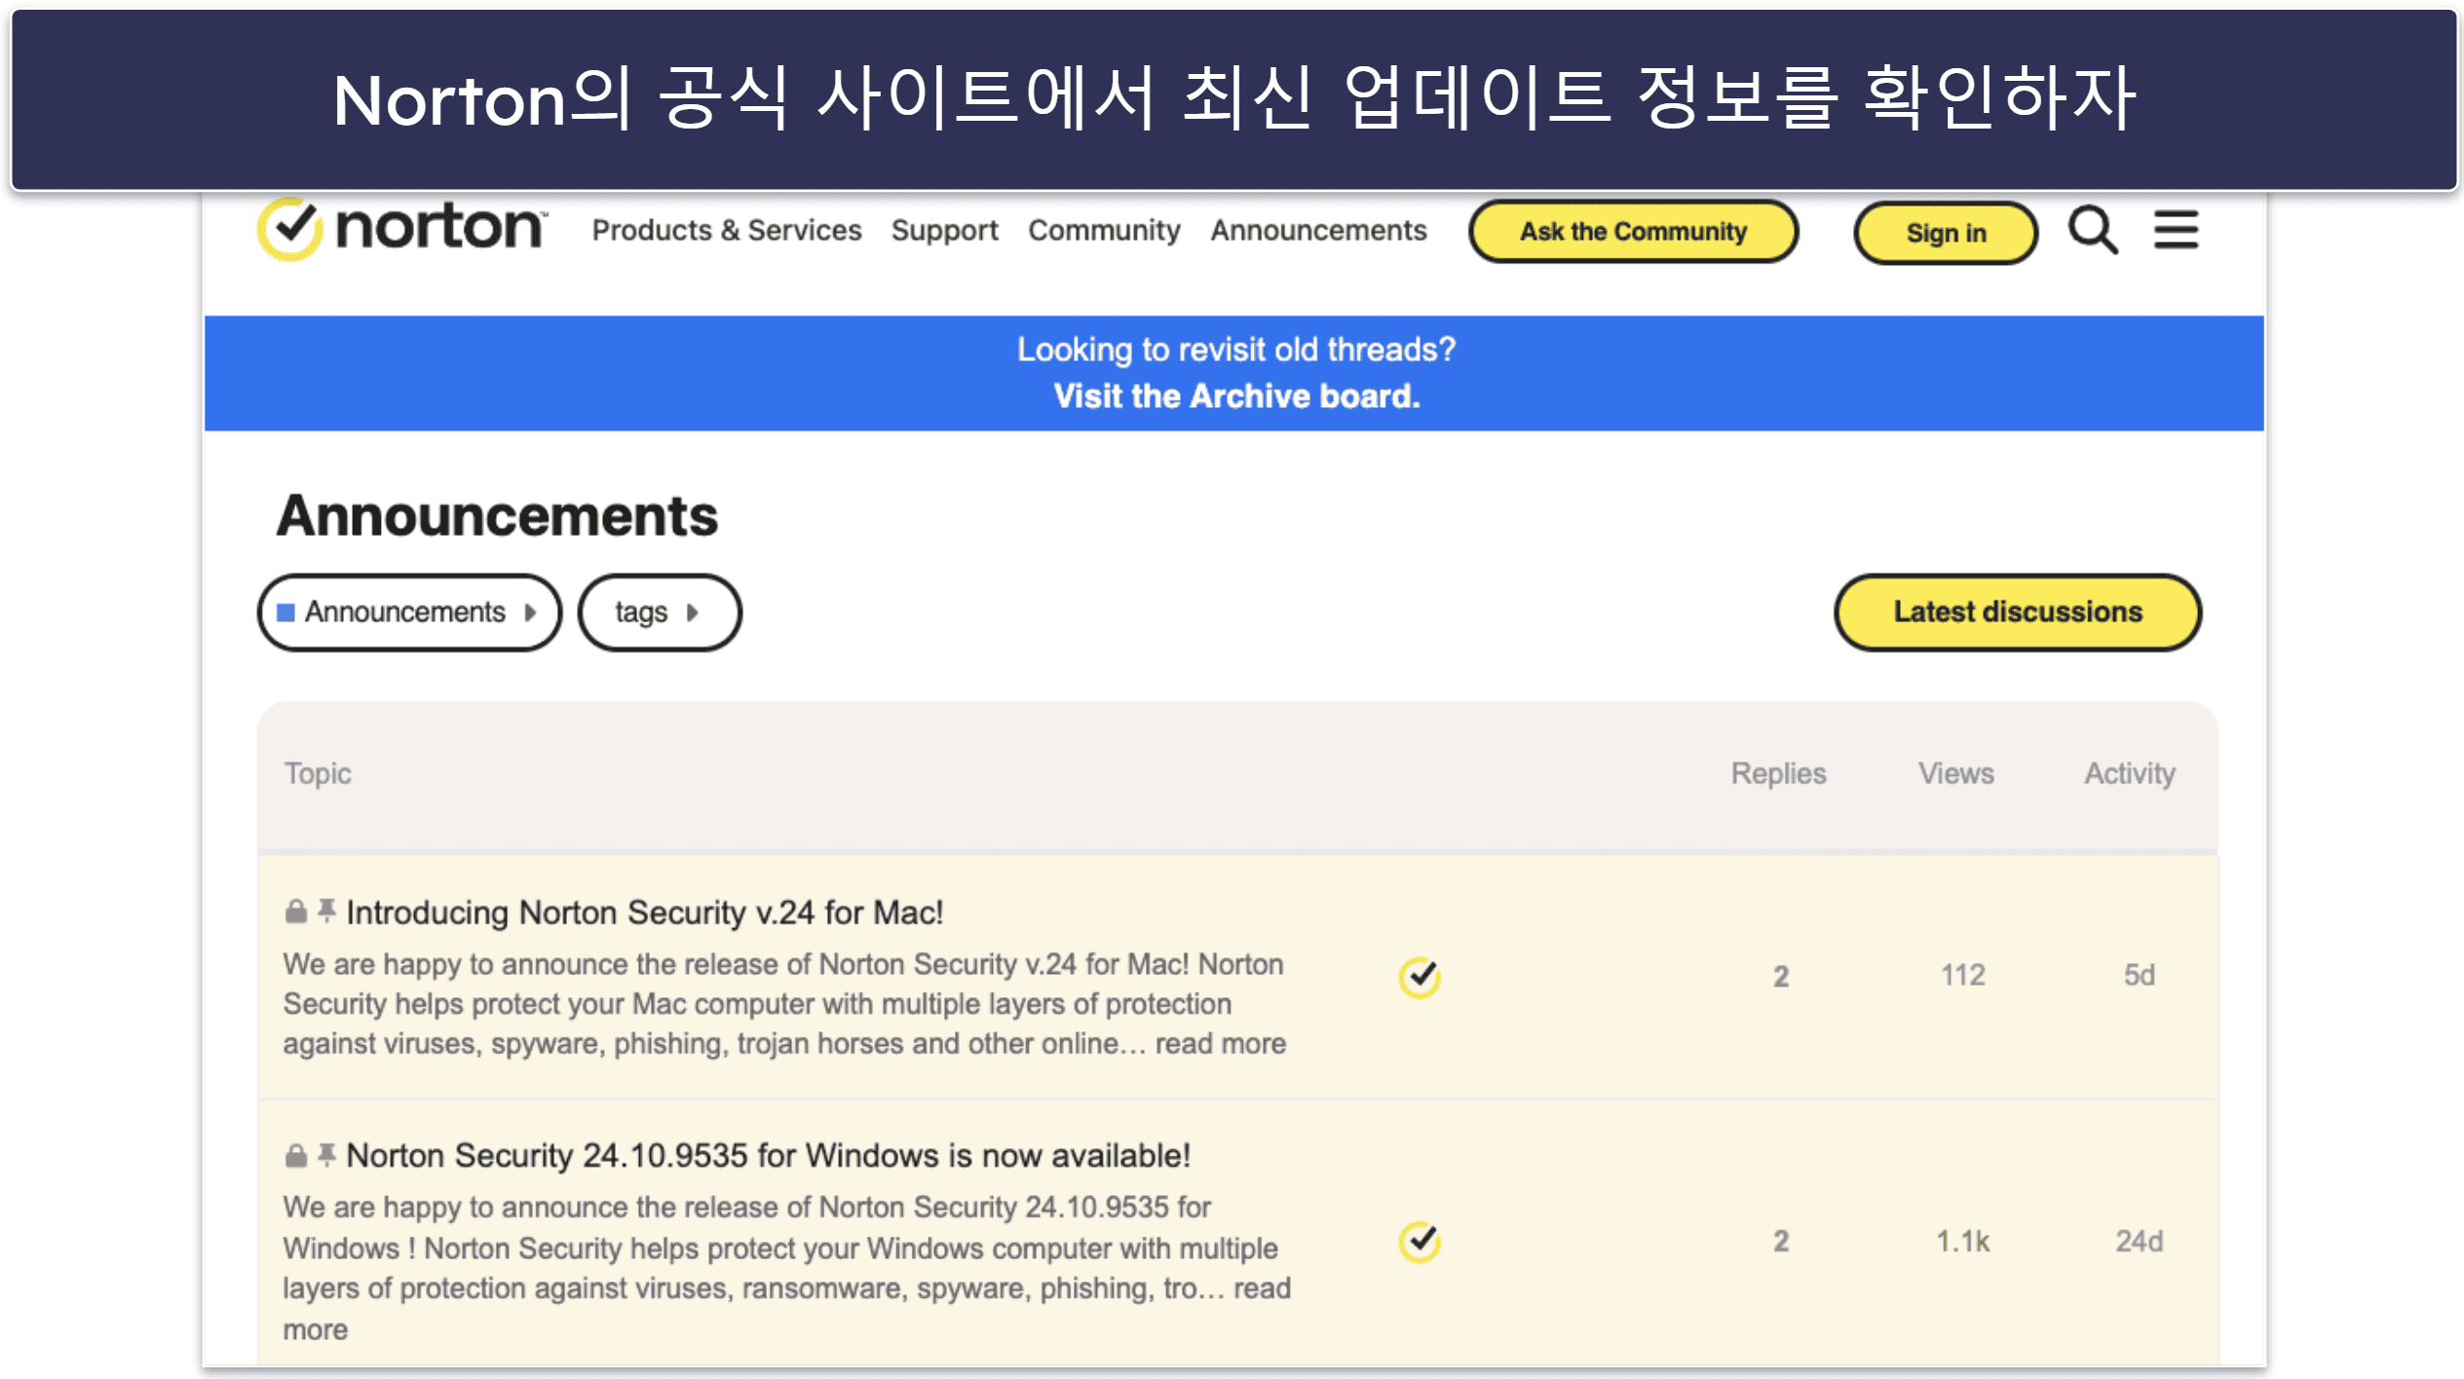Viewport: 2464px width, 1379px height.
Task: Expand the Announcements category dropdown
Action: [x=409, y=612]
